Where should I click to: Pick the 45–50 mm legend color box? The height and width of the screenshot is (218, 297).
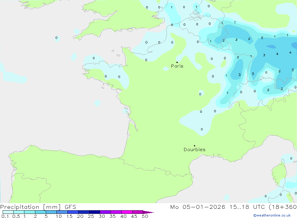coord(138,212)
